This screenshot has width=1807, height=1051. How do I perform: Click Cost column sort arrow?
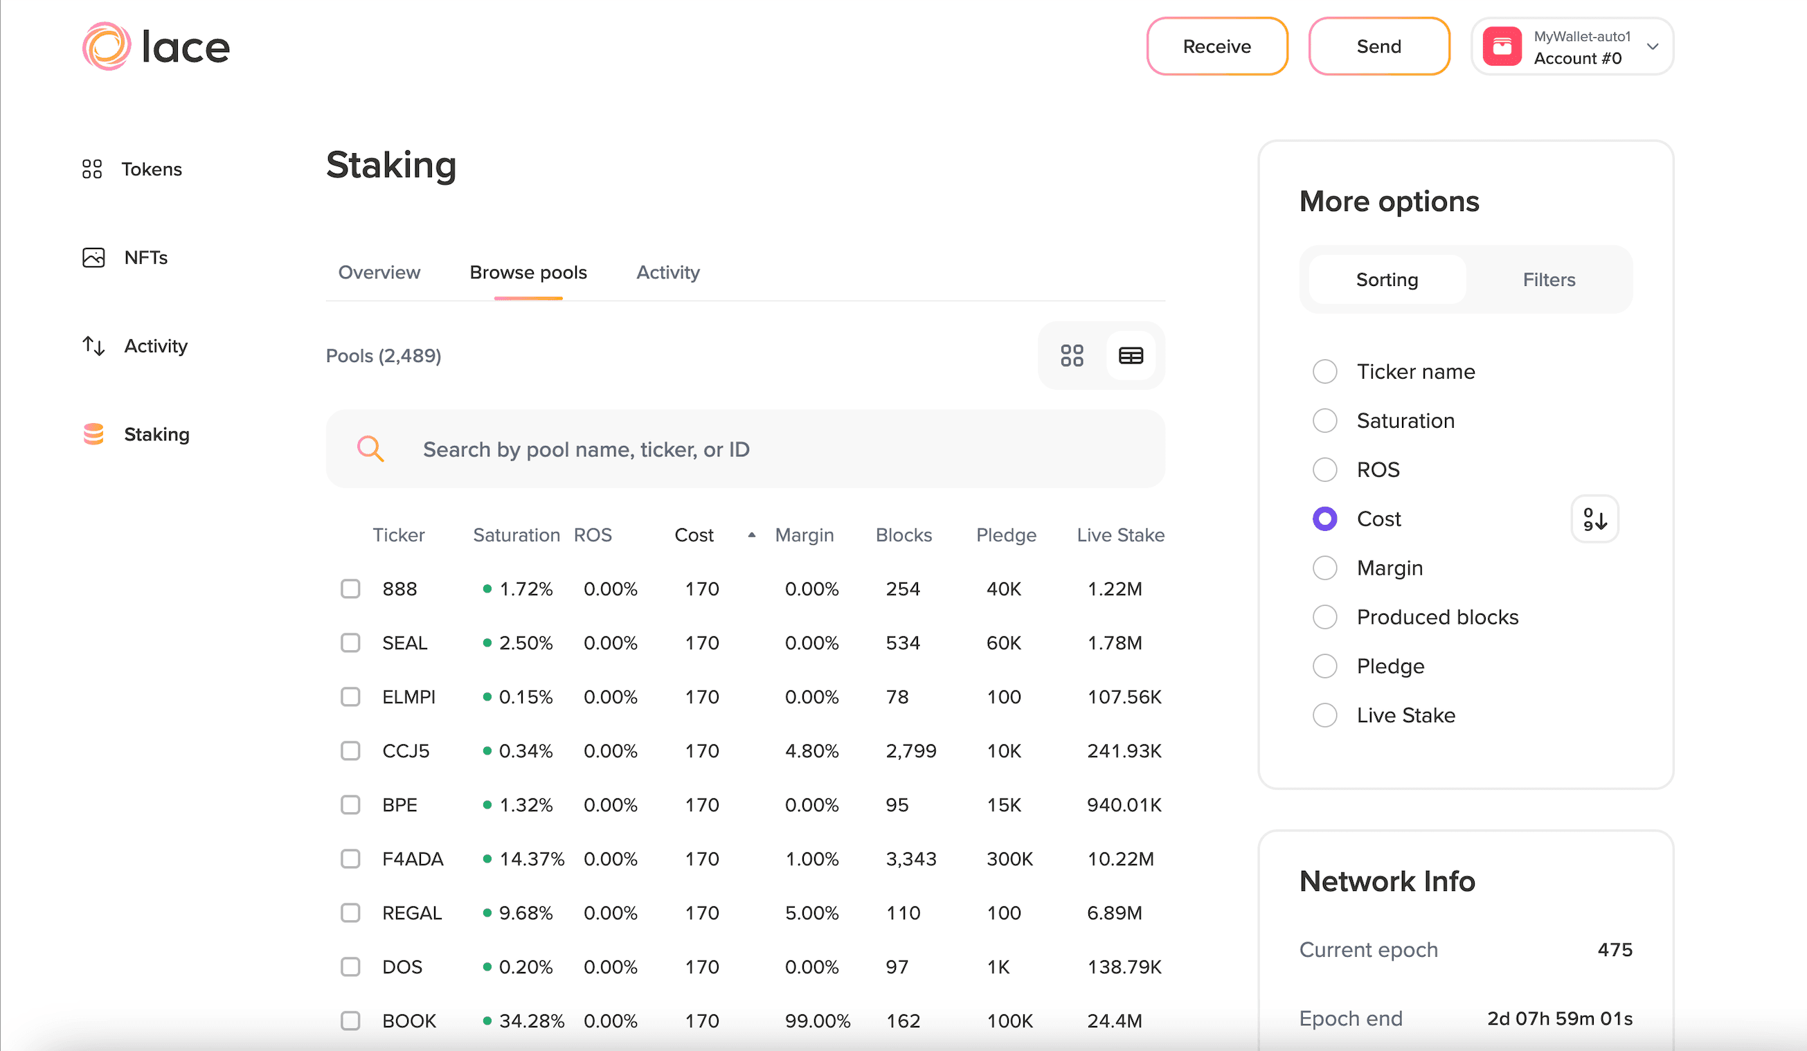(x=751, y=535)
